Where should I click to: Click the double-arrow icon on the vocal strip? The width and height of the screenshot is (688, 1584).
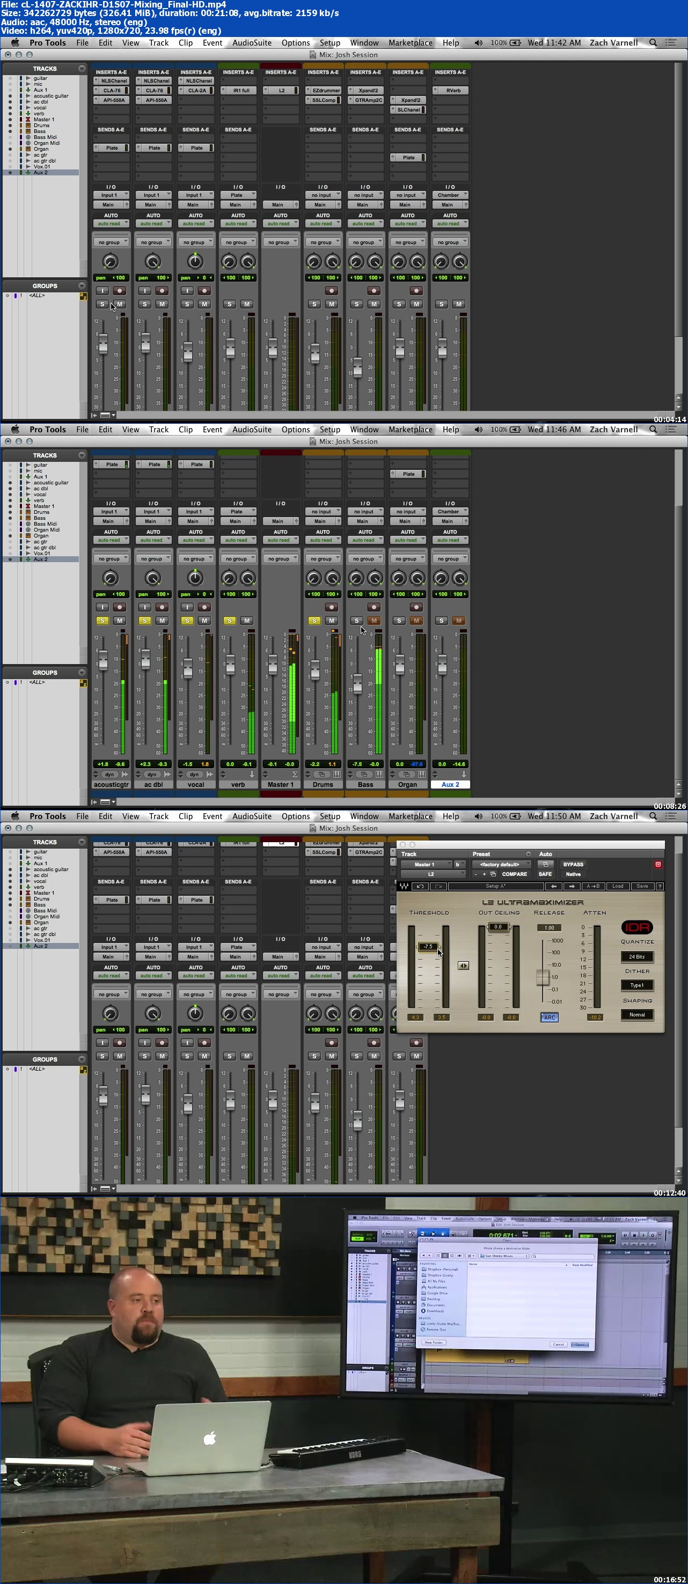210,774
